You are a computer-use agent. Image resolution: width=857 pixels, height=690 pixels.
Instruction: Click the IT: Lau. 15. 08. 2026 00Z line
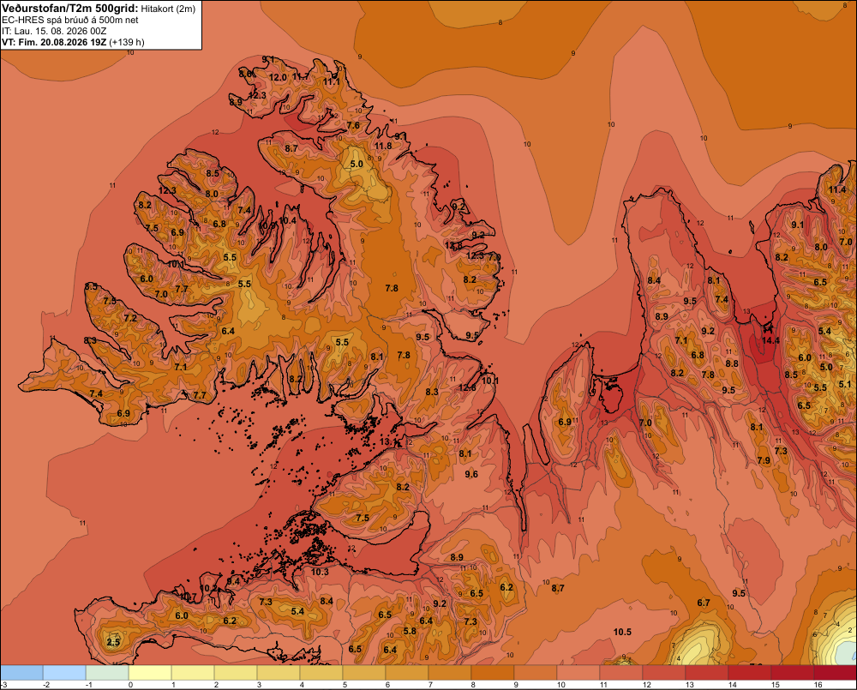pyautogui.click(x=54, y=31)
